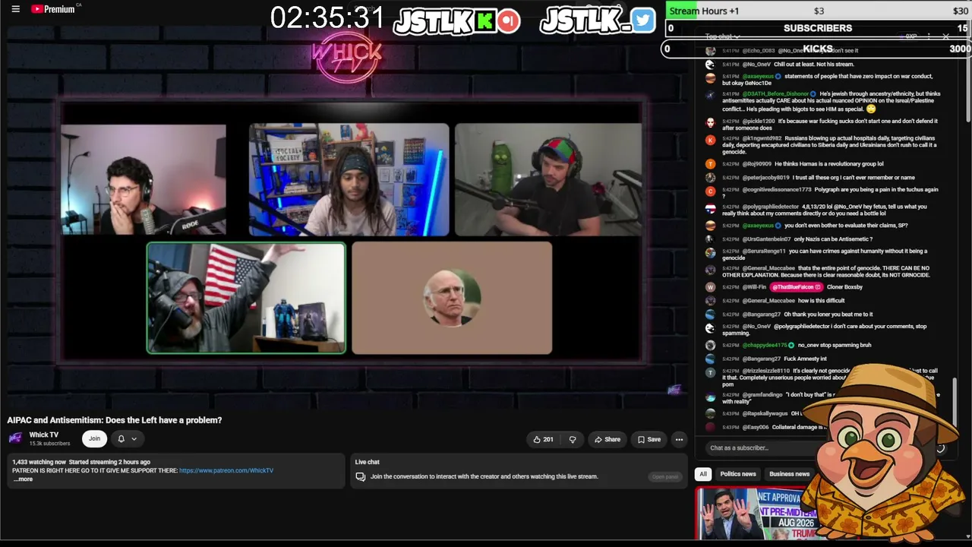The width and height of the screenshot is (972, 547).
Task: Click the Twitter bird logo in overlay
Action: coord(642,21)
